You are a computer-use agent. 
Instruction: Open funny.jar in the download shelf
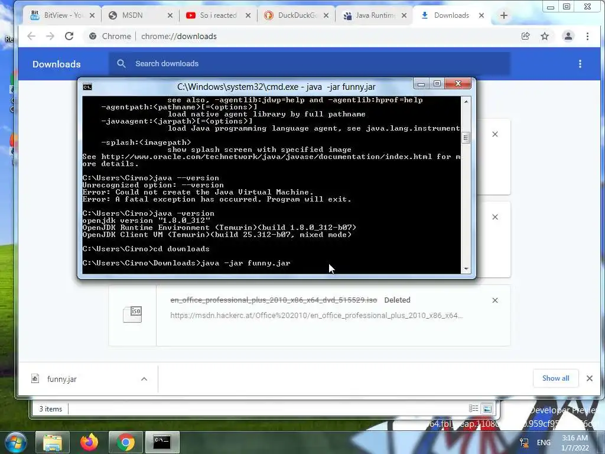pyautogui.click(x=61, y=379)
